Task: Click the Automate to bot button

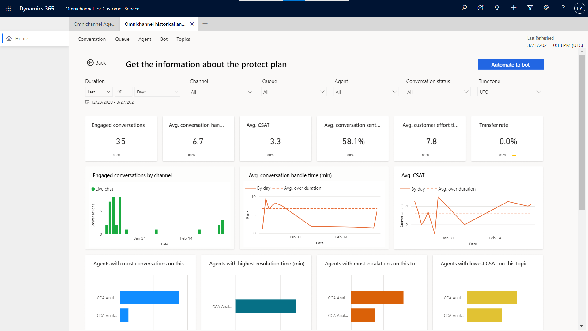Action: pyautogui.click(x=511, y=64)
